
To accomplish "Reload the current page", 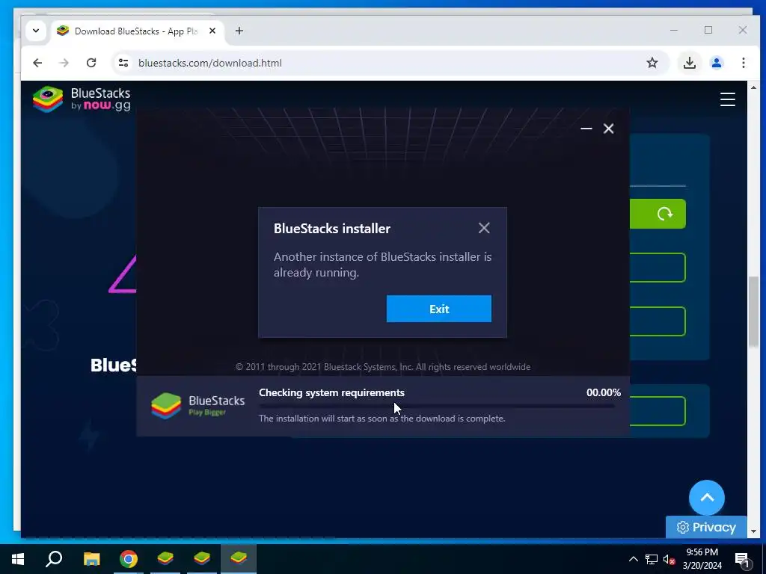I will (x=91, y=63).
